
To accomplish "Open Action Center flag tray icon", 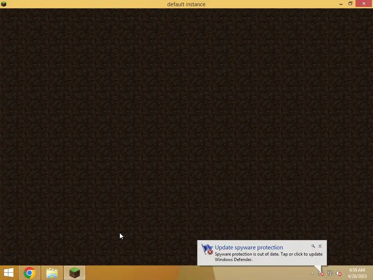I will (x=321, y=273).
